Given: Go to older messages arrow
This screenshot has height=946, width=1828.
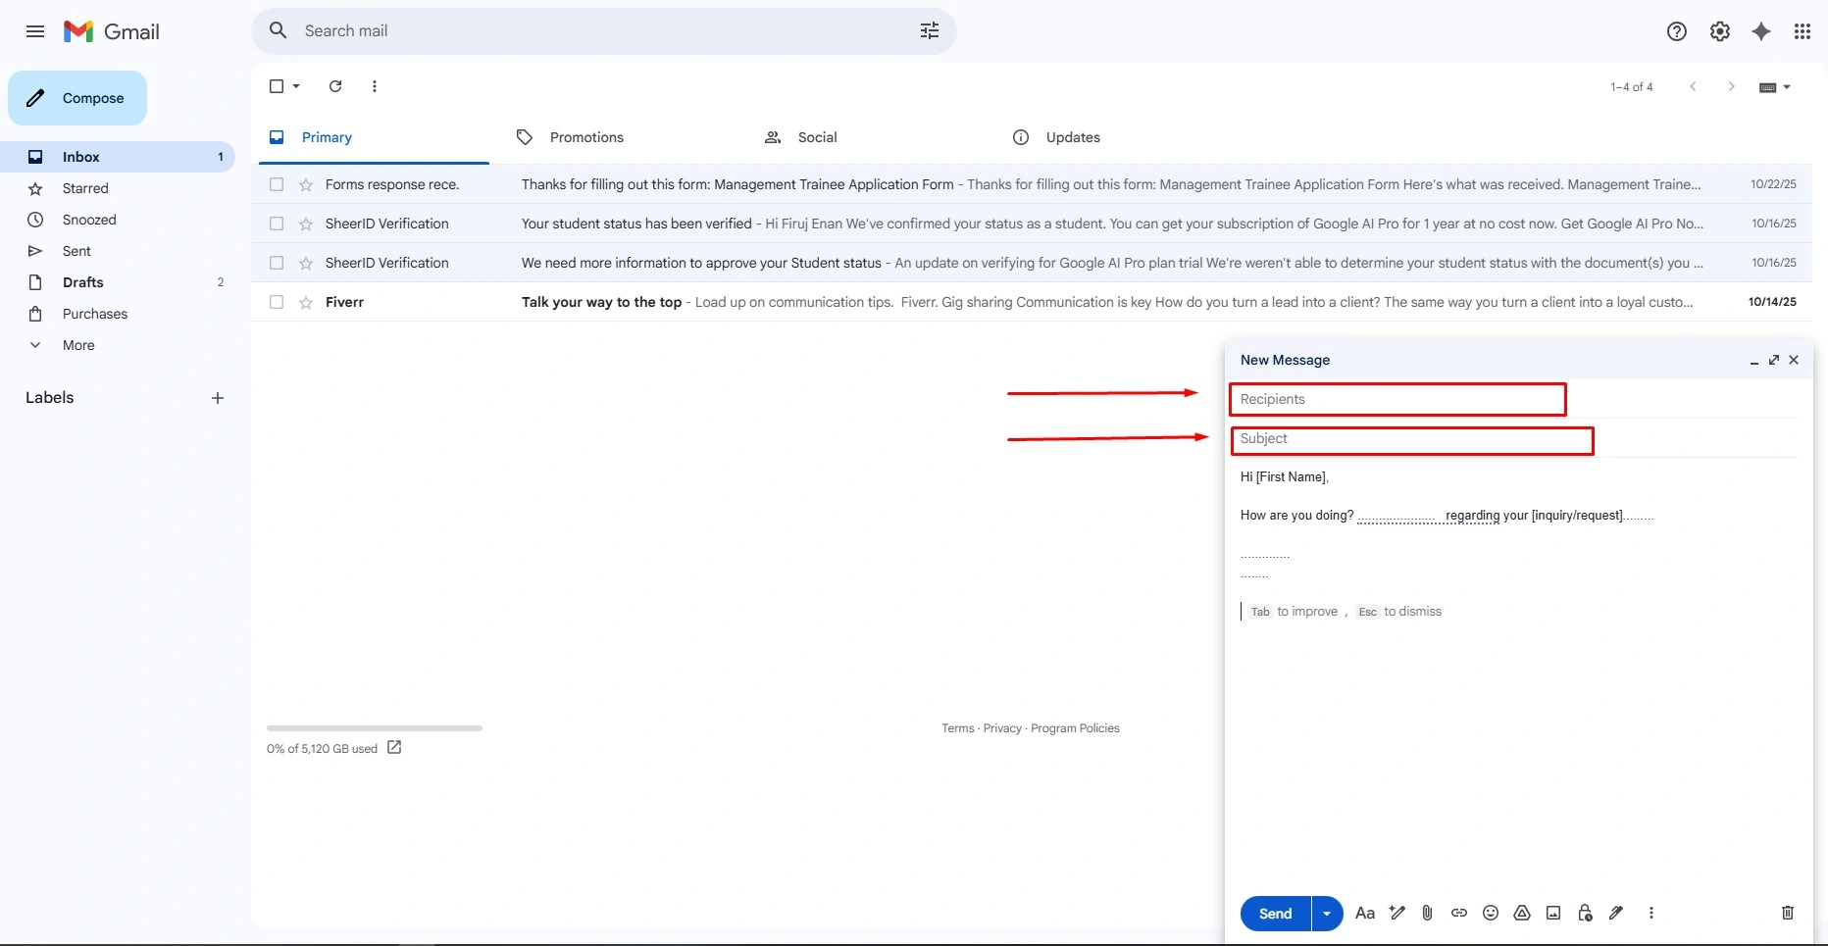Looking at the screenshot, I should [x=1732, y=86].
